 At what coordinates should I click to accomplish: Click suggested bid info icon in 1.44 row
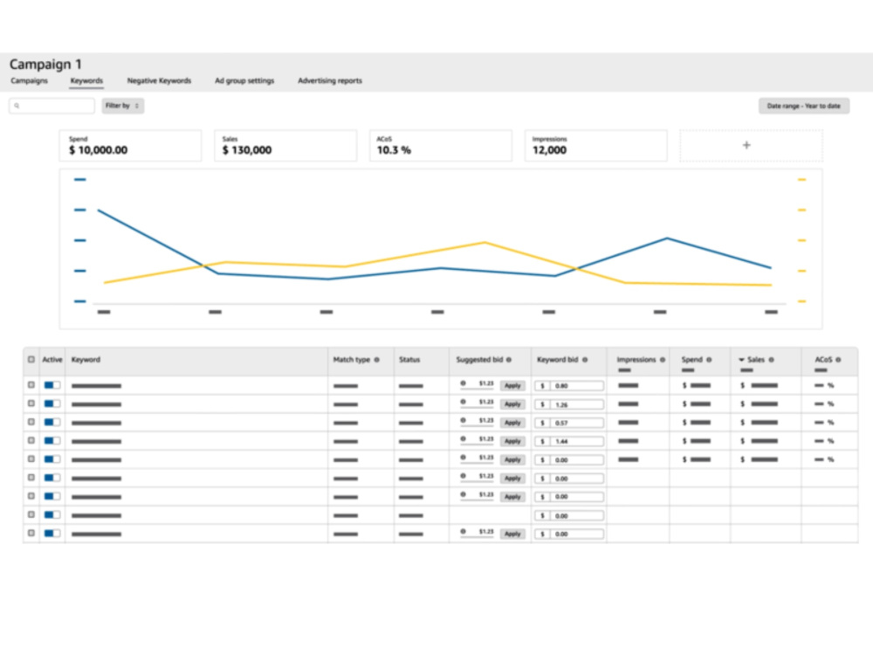464,439
